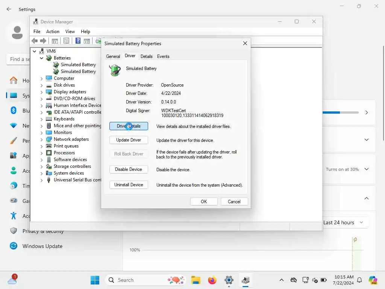The image size is (385, 289).
Task: Click the Settings gear in the taskbar
Action: point(229,280)
